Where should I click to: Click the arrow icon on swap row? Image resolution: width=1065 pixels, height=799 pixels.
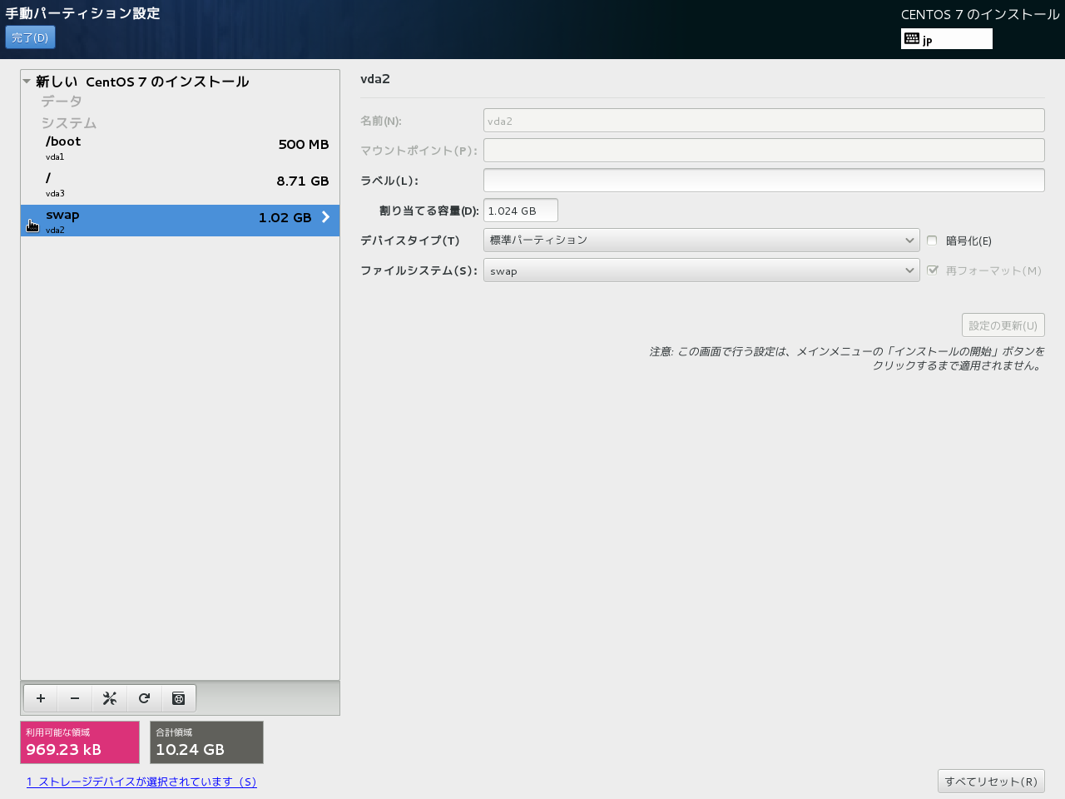325,217
